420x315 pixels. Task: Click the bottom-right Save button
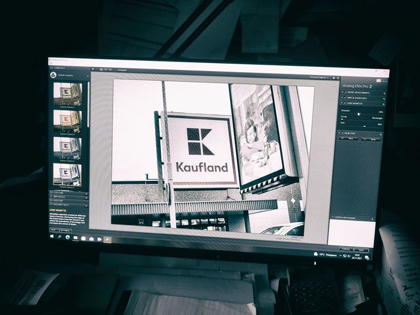[x=361, y=250]
